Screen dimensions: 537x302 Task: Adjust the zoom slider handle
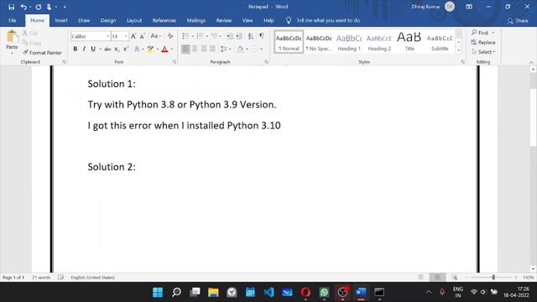493,278
